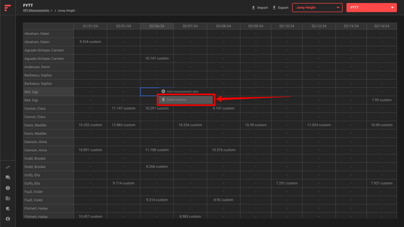
Task: Open the Jump Height KPI dropdown
Action: coord(317,8)
